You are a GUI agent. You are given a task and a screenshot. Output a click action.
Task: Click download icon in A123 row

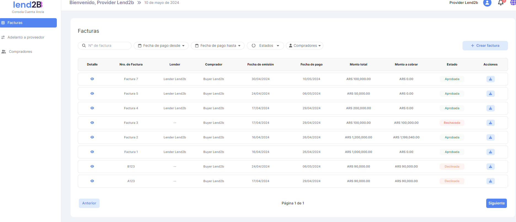[490, 181]
